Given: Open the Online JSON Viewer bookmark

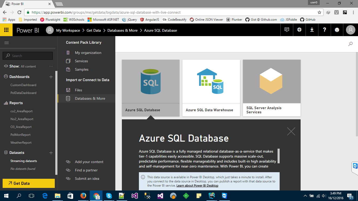Looking at the screenshot, I should (x=207, y=20).
